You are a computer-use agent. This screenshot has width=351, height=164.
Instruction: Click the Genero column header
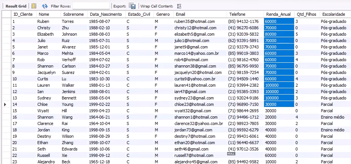tap(163, 14)
